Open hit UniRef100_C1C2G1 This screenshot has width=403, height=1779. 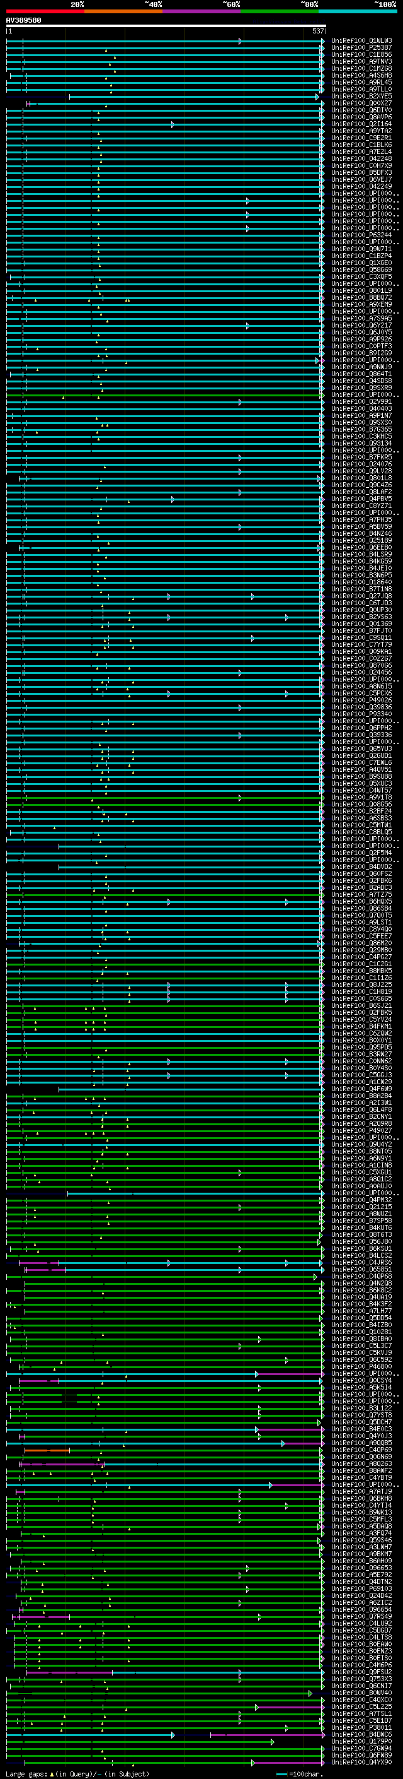(x=361, y=965)
